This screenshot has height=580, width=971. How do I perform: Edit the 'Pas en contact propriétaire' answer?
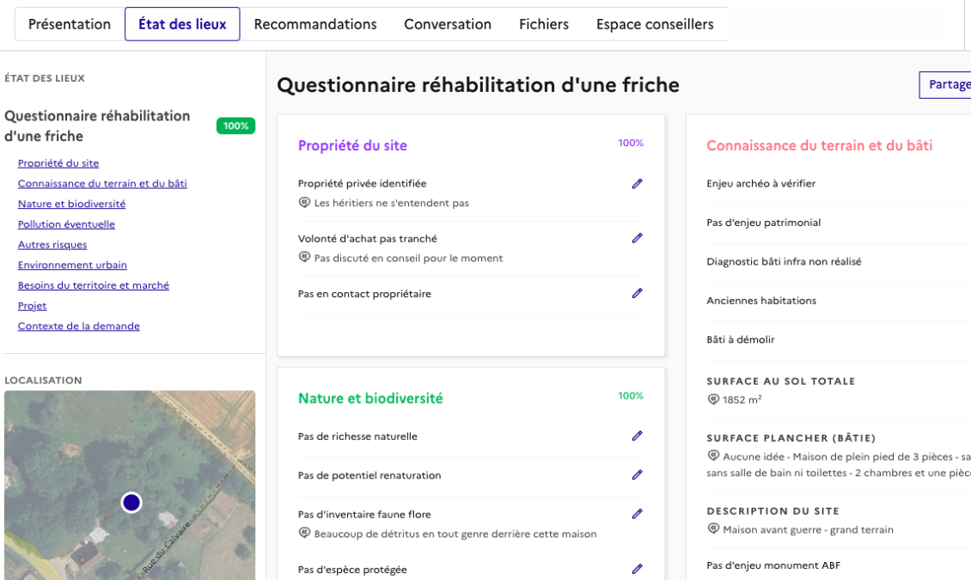tap(637, 294)
